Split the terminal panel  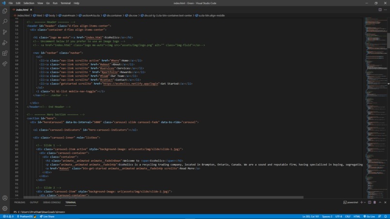370,203
